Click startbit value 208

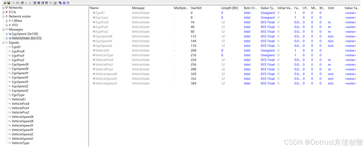pos(193,50)
